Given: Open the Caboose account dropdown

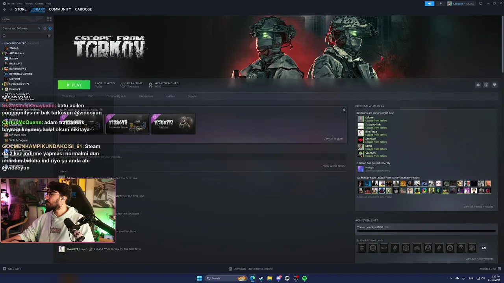Looking at the screenshot, I should point(461,4).
